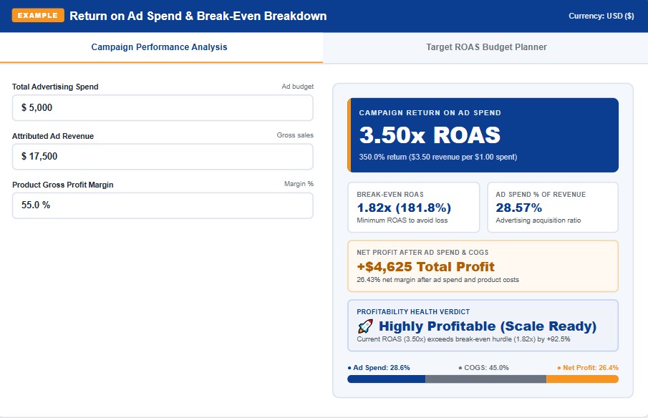Screen dimensions: 648x418
Task: Click the PROFITABILITY HEALTH VERDICT heading
Action: [413, 312]
